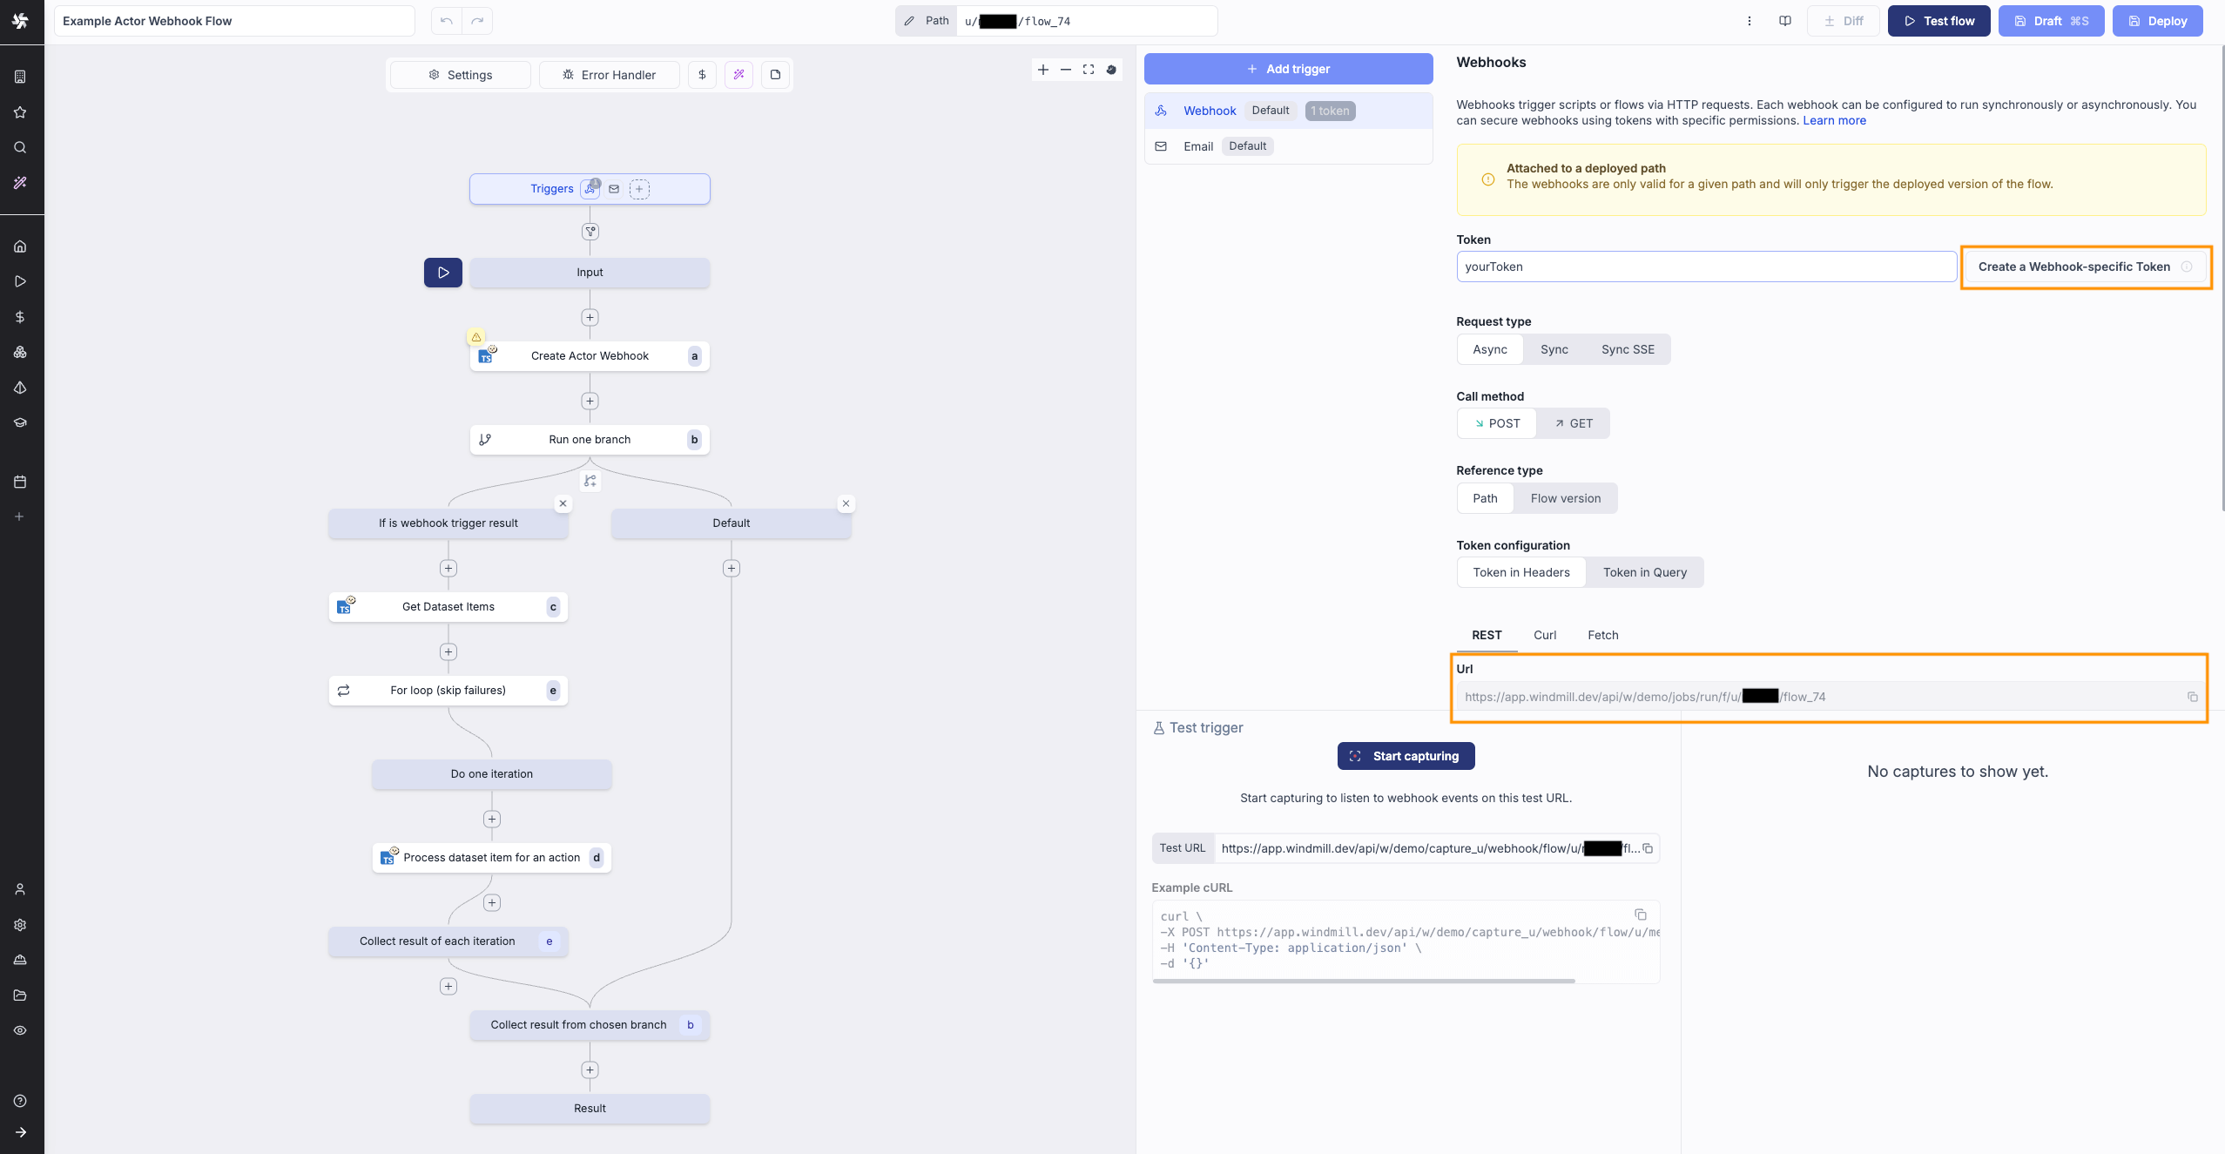Open Runs via the sidebar play icon
The image size is (2225, 1154).
[x=19, y=280]
